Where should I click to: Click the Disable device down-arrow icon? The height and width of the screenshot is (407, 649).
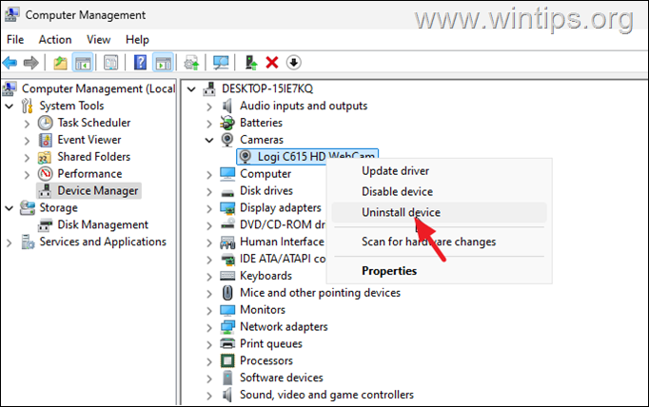tap(293, 63)
